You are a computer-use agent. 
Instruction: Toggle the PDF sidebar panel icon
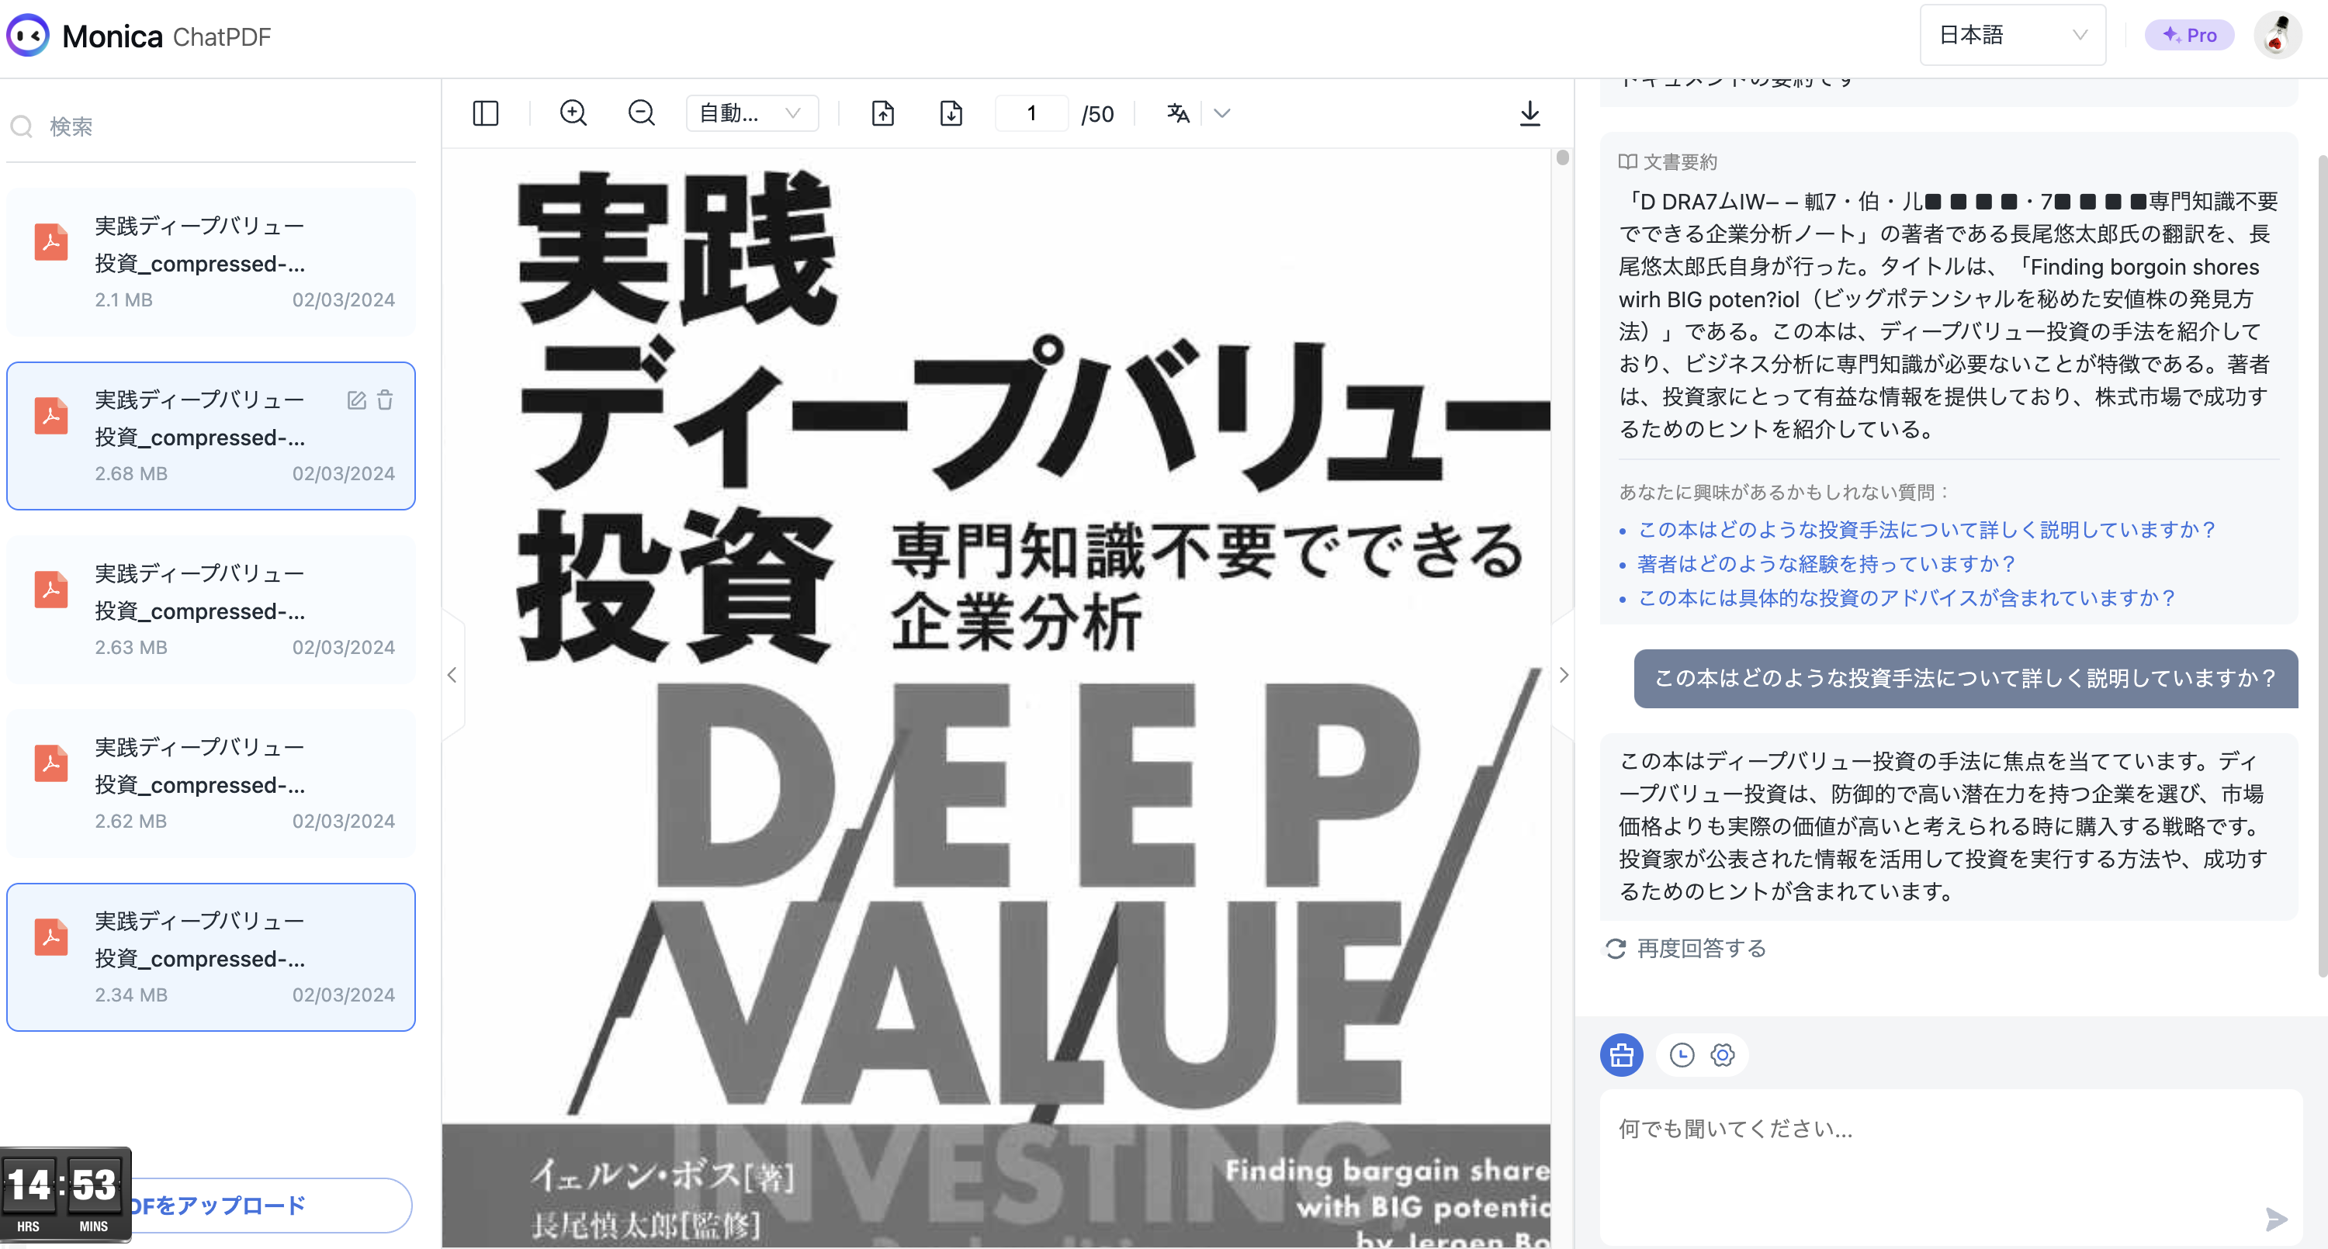pyautogui.click(x=485, y=113)
